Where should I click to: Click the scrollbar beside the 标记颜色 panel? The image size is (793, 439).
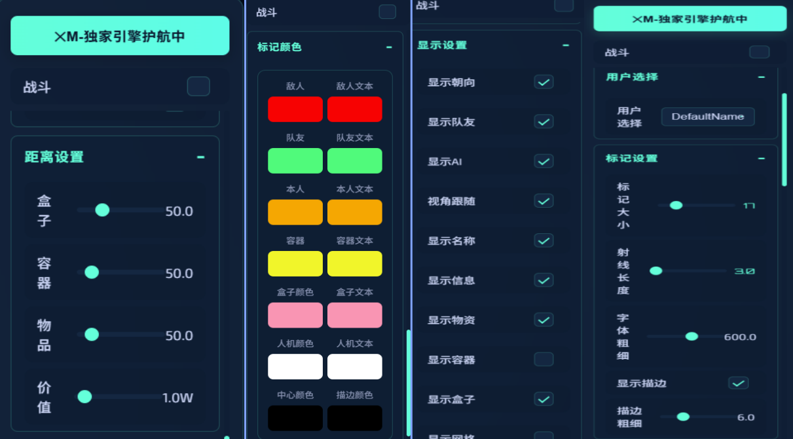pyautogui.click(x=409, y=383)
